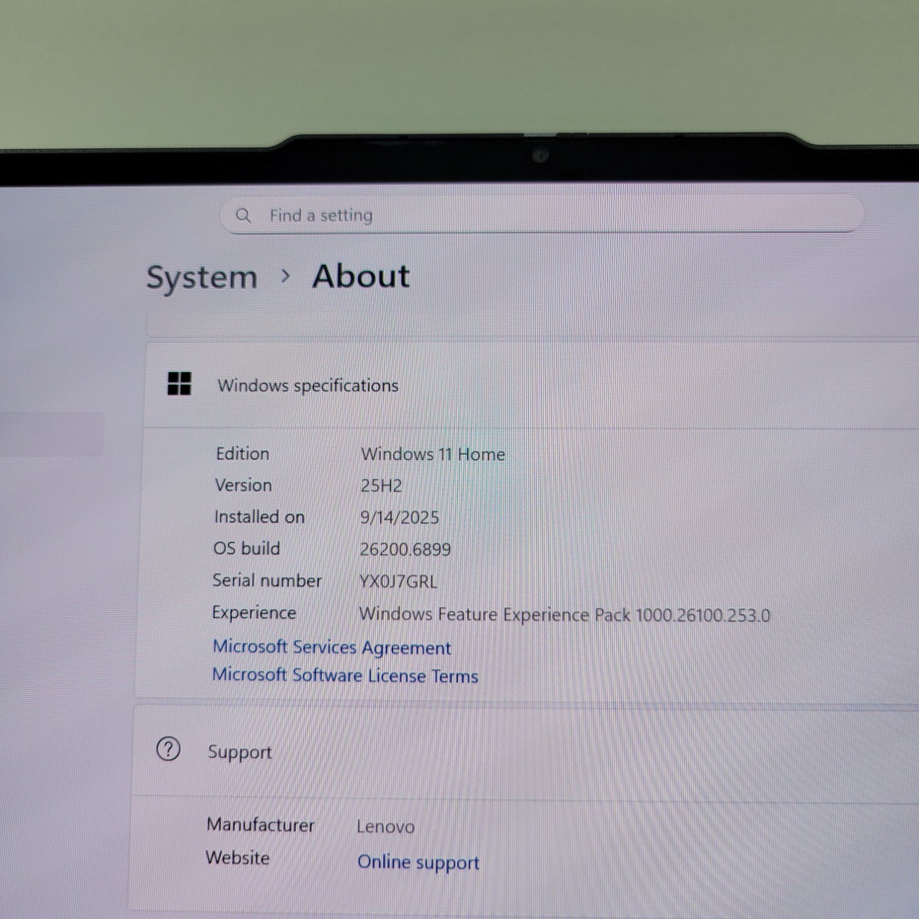Viewport: 919px width, 919px height.
Task: Collapse the Windows specifications section
Action: (x=532, y=385)
